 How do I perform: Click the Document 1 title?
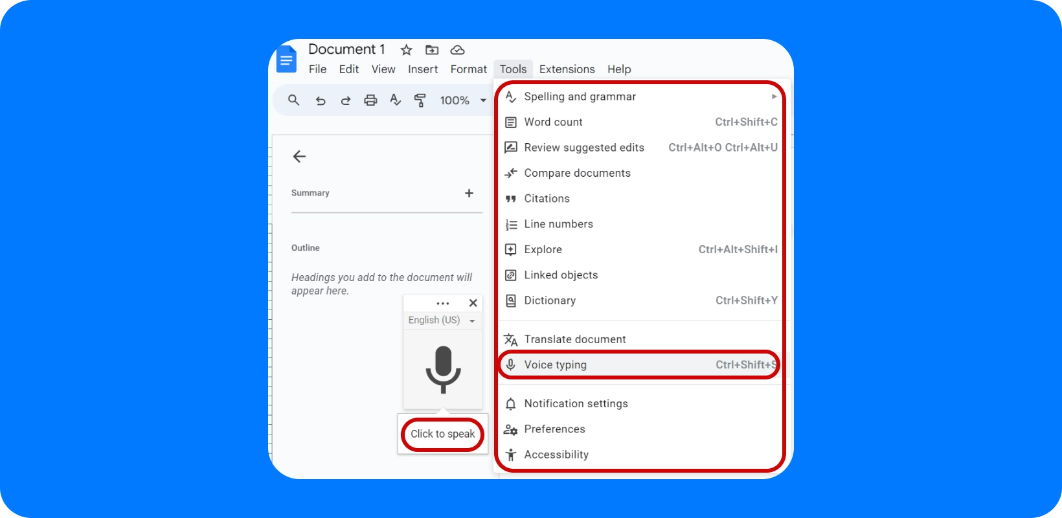point(346,49)
